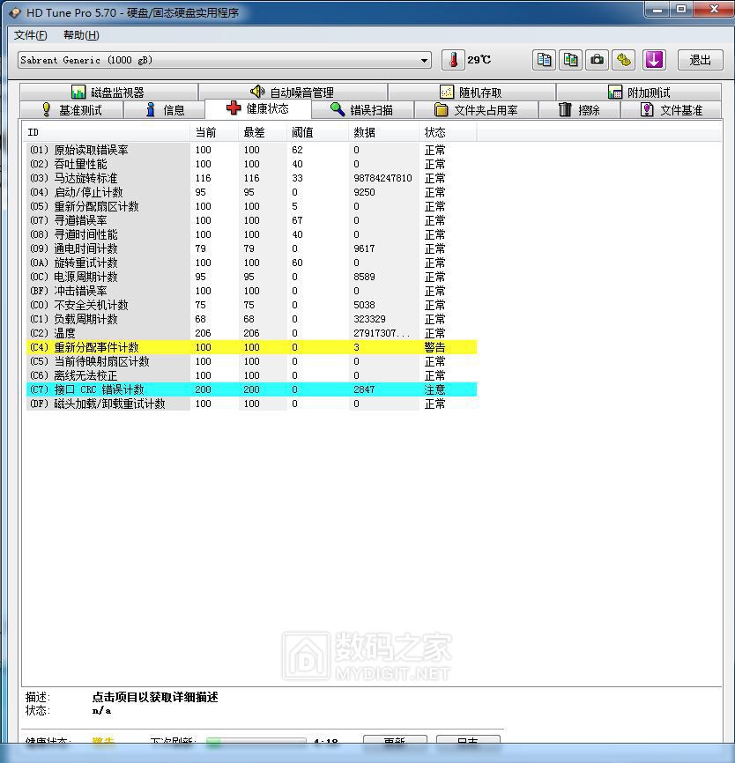Click the thermometer temperature icon

(453, 60)
